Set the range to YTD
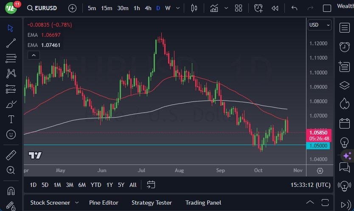 [96, 185]
